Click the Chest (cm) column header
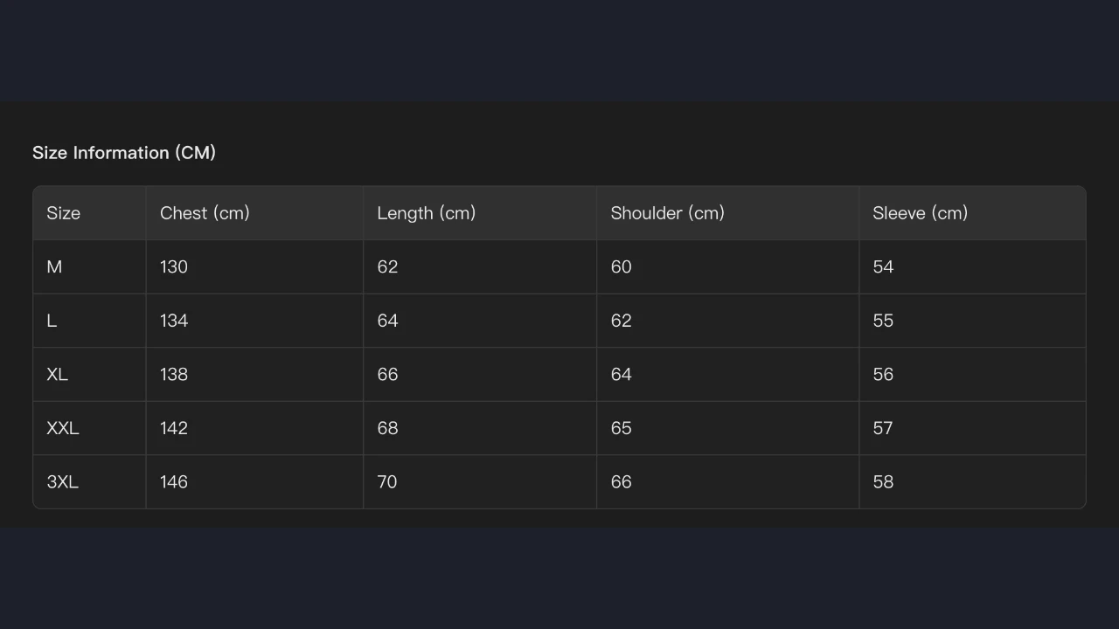The image size is (1119, 629). click(205, 213)
